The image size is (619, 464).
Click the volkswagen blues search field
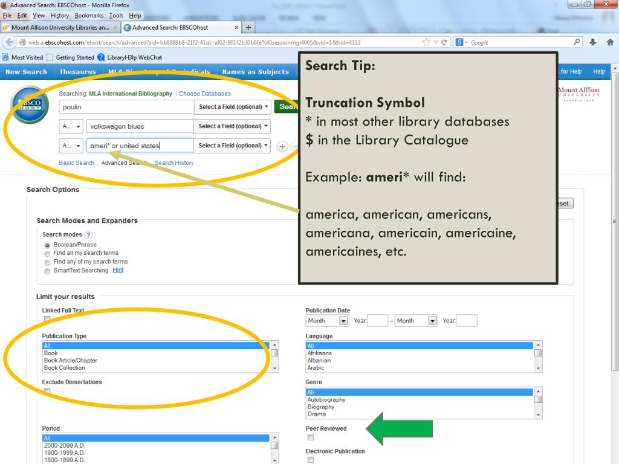coord(140,126)
